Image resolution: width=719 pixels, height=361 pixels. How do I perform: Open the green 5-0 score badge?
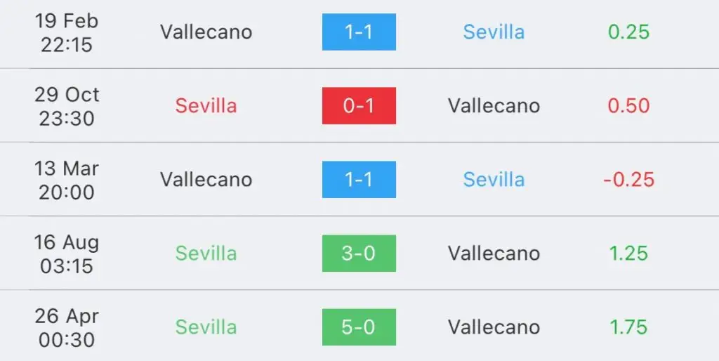click(359, 327)
